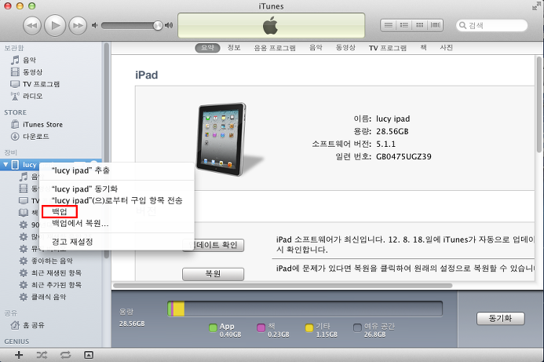The image size is (544, 362).
Task: Select the 응용 프로그램 tab
Action: 275,48
